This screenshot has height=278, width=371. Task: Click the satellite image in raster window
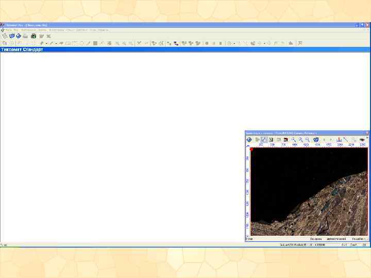click(309, 192)
